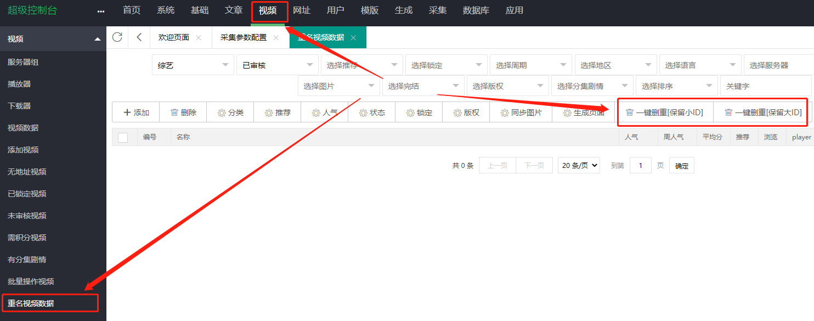Image resolution: width=814 pixels, height=321 pixels.
Task: Click the refresh page icon
Action: point(117,37)
